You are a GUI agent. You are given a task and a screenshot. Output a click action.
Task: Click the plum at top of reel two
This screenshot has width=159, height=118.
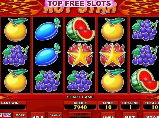coord(48,29)
